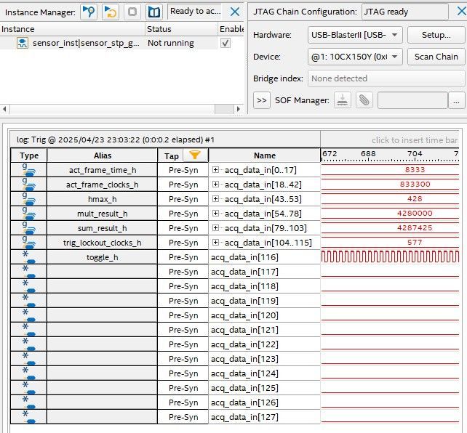Expand acq_data_in[0..17] bus
This screenshot has height=433, width=467.
[215, 170]
